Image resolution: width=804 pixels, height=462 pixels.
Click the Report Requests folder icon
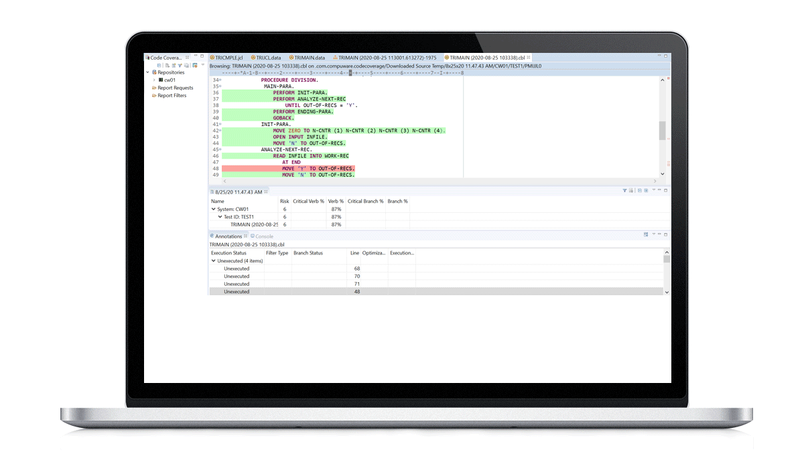pyautogui.click(x=155, y=88)
